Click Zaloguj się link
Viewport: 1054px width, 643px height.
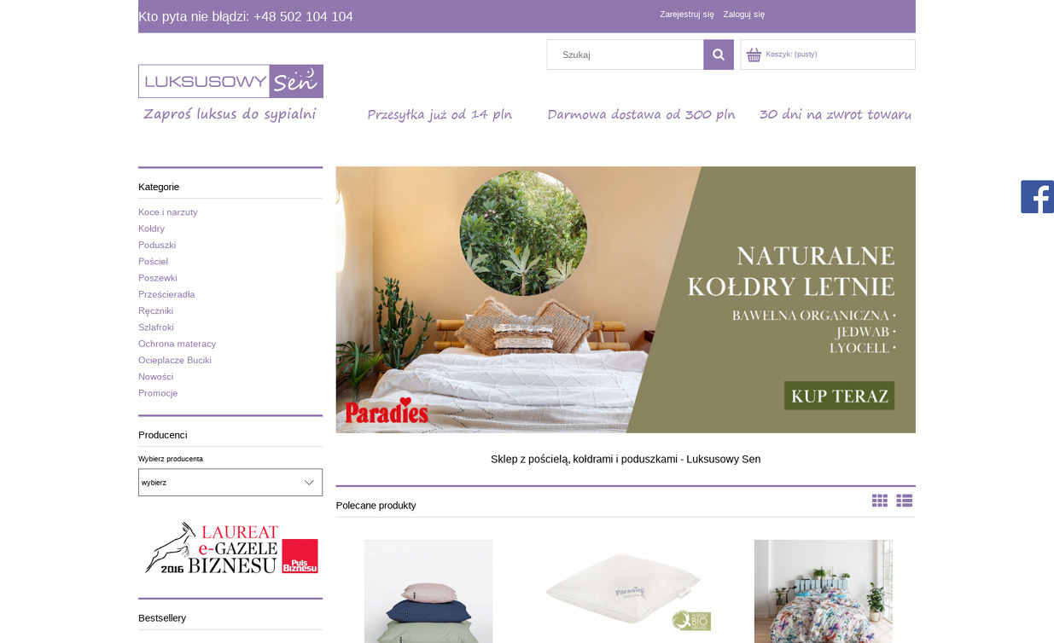tap(744, 14)
